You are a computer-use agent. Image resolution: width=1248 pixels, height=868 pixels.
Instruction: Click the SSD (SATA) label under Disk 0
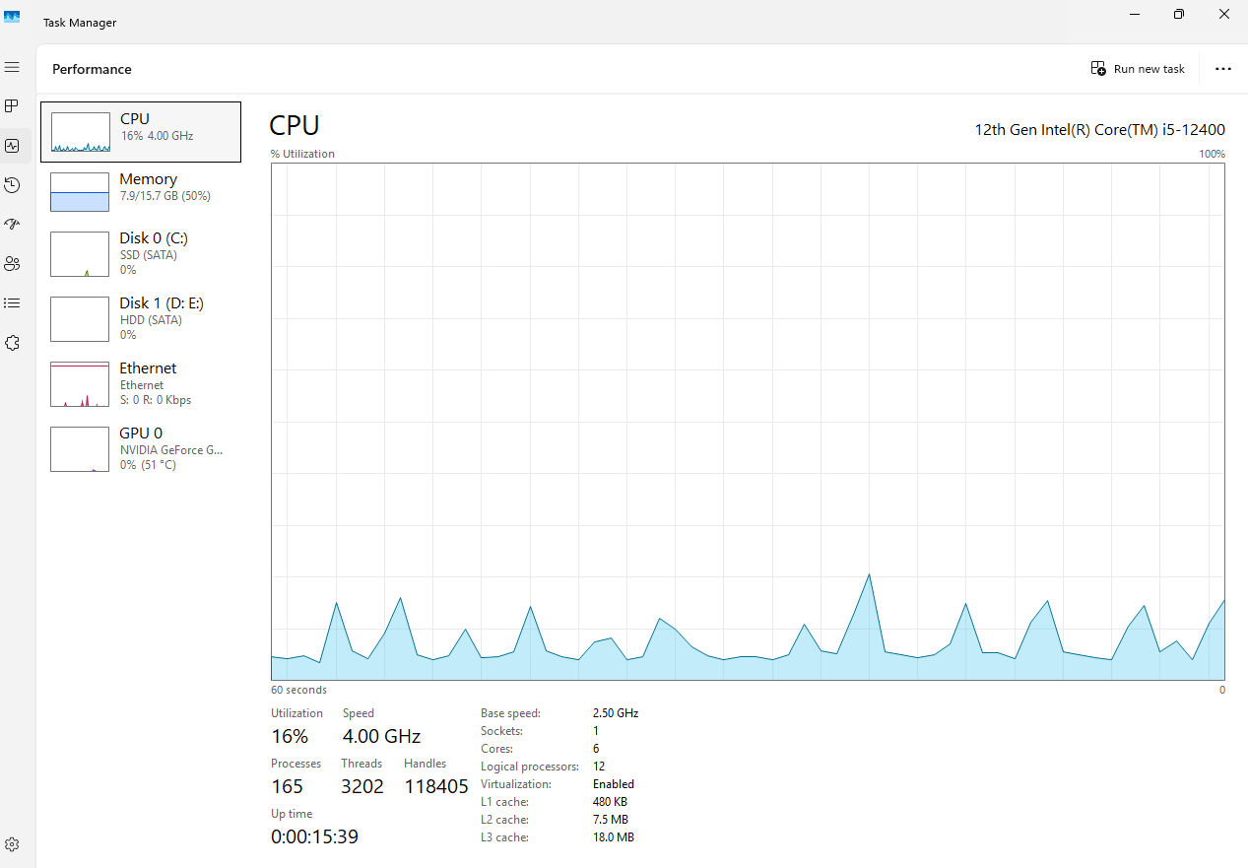coord(151,255)
